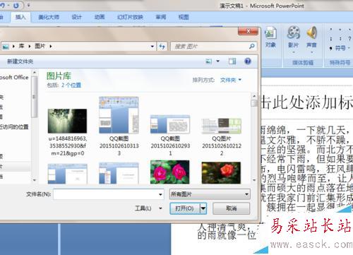Switch to the 幻灯片放映 ribbon tab
The height and width of the screenshot is (255, 353).
coord(130,17)
